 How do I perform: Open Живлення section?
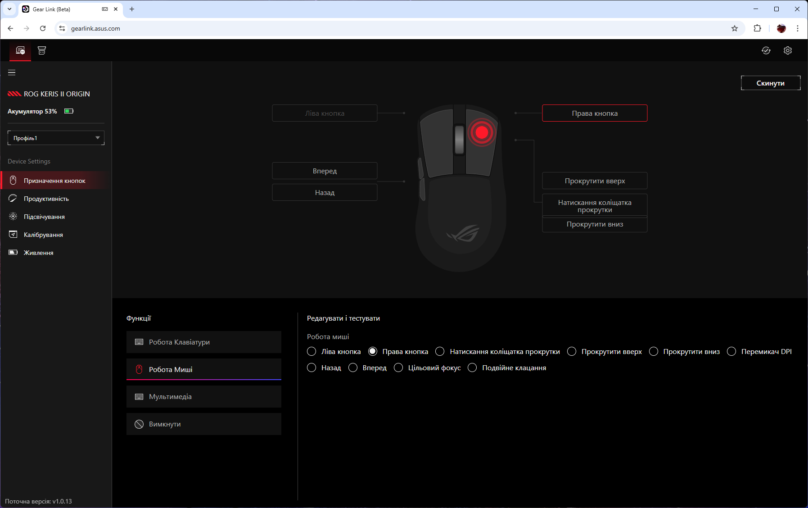56,253
